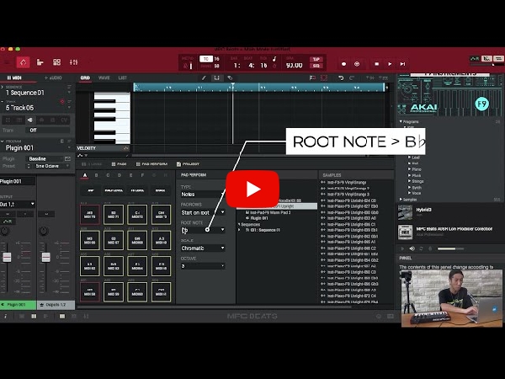Screen dimensions: 505x379
Task: Open the Sequence 01 dropdown arrow
Action: click(x=69, y=93)
